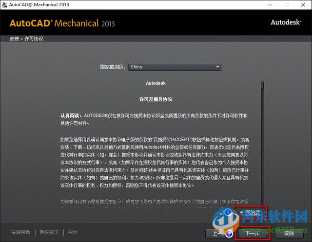Click the 取消 (Cancel) button
Image resolution: width=312 pixels, height=242 pixels.
(289, 233)
